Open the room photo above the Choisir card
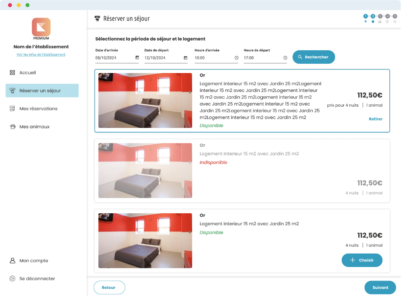 tap(145, 241)
